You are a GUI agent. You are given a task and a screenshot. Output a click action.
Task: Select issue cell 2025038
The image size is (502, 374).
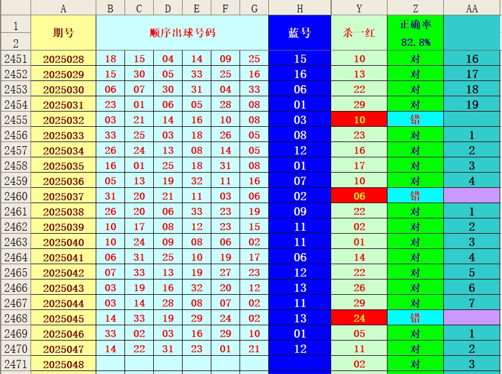click(x=63, y=211)
